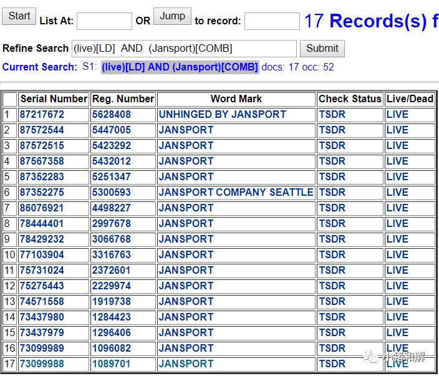
Task: Click highlighted current search query text
Action: click(x=180, y=67)
